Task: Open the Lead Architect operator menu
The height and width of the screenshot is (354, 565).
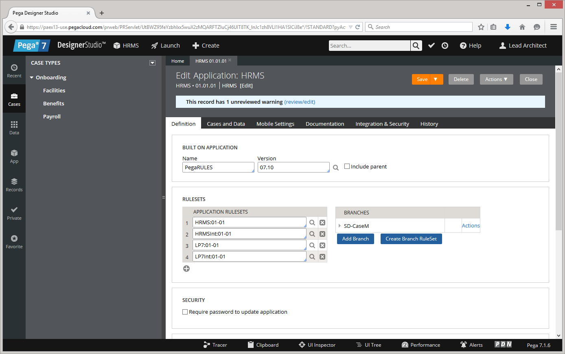Action: pyautogui.click(x=523, y=46)
